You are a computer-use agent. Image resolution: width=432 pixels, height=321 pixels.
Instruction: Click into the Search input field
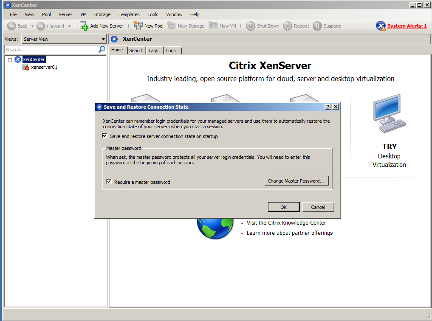click(x=51, y=50)
